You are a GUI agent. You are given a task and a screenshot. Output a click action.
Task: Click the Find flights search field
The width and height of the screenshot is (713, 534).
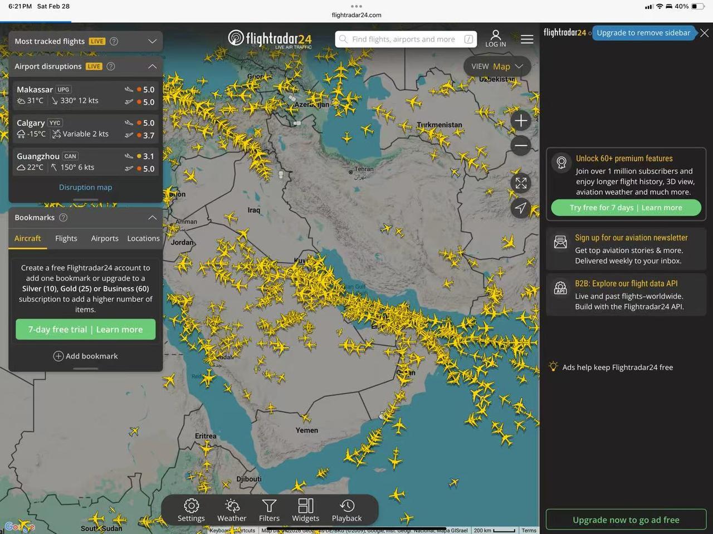coord(406,39)
